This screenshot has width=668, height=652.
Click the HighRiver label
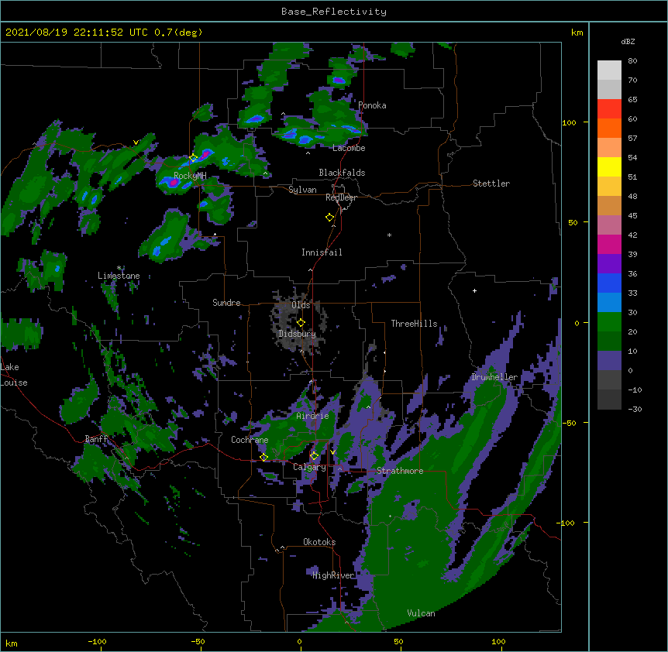pyautogui.click(x=333, y=575)
